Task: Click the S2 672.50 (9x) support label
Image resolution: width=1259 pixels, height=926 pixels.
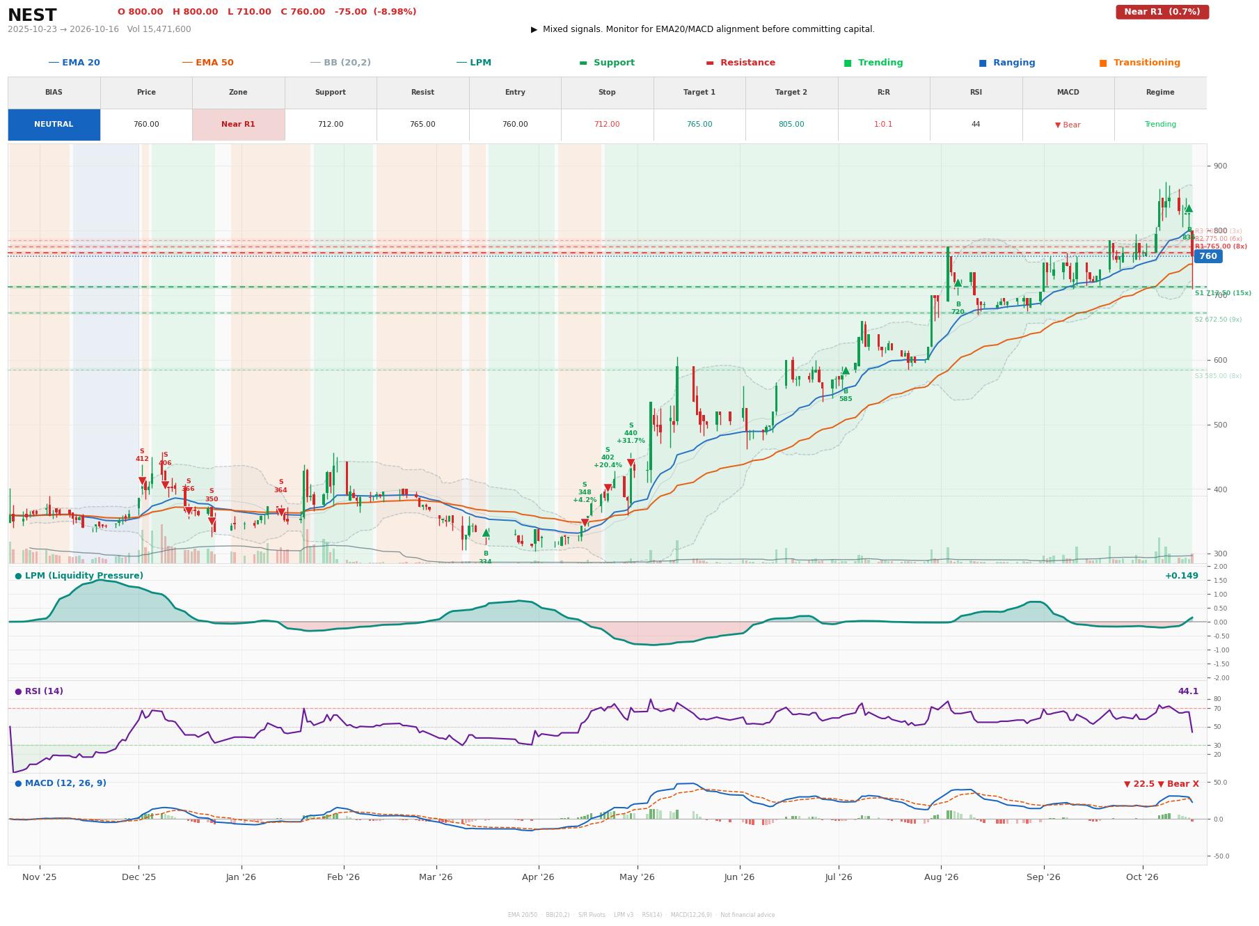Action: pos(1218,320)
